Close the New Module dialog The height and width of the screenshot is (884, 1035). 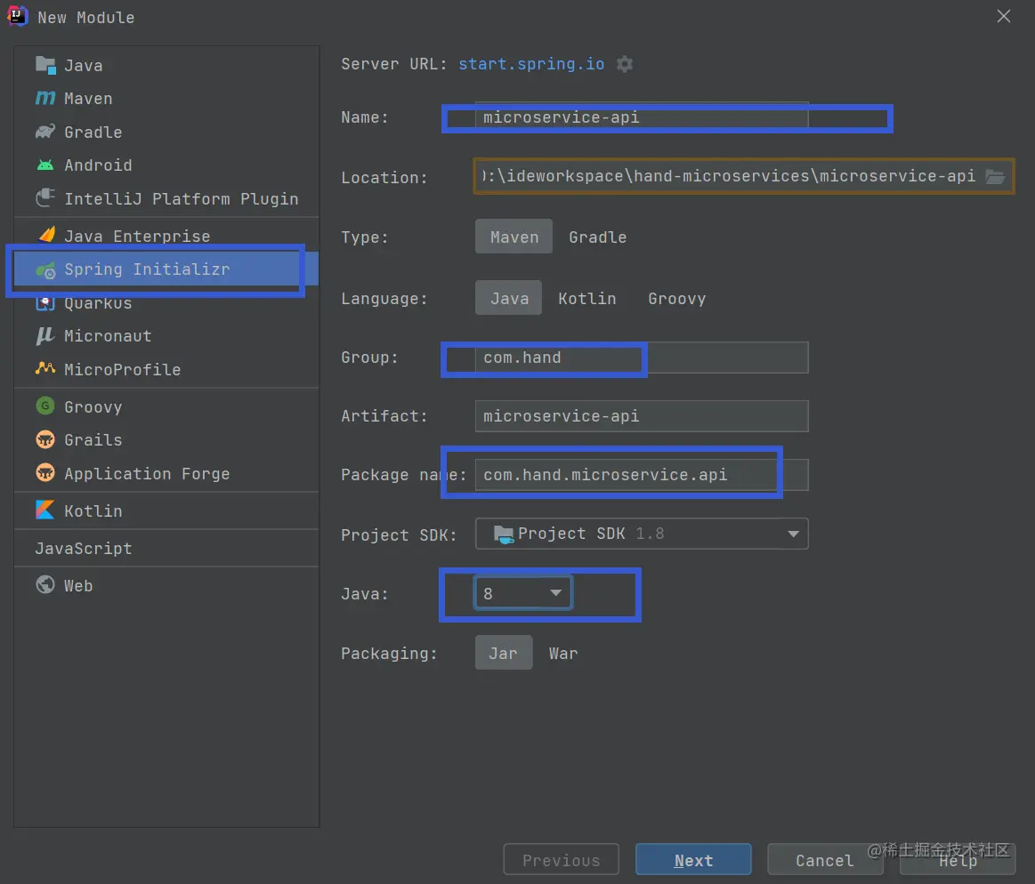pyautogui.click(x=1003, y=17)
